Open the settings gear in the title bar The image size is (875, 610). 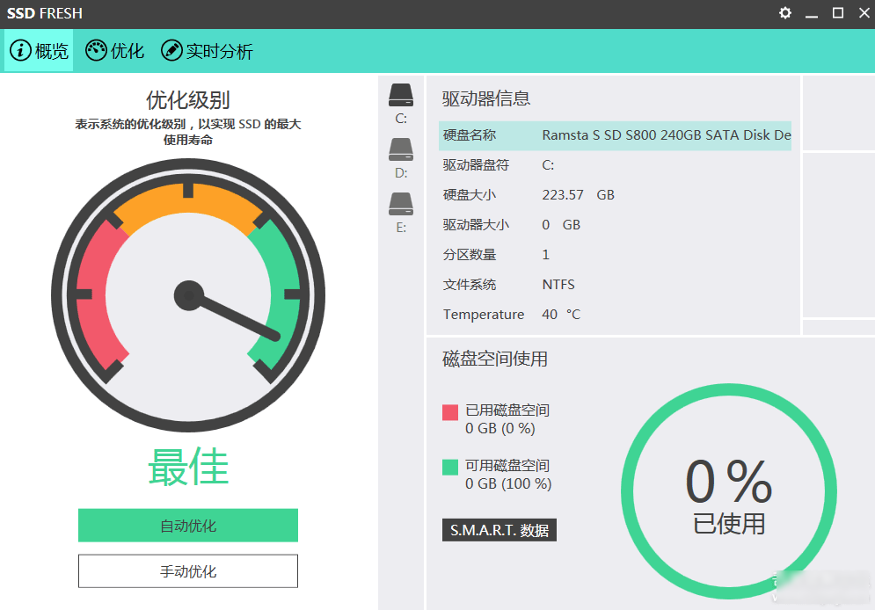click(784, 13)
